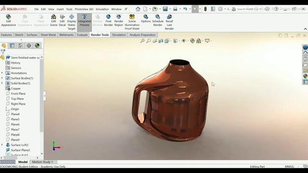Click Recall Last Render
Image resolution: width=308 pixels, height=173 pixels.
[169, 22]
